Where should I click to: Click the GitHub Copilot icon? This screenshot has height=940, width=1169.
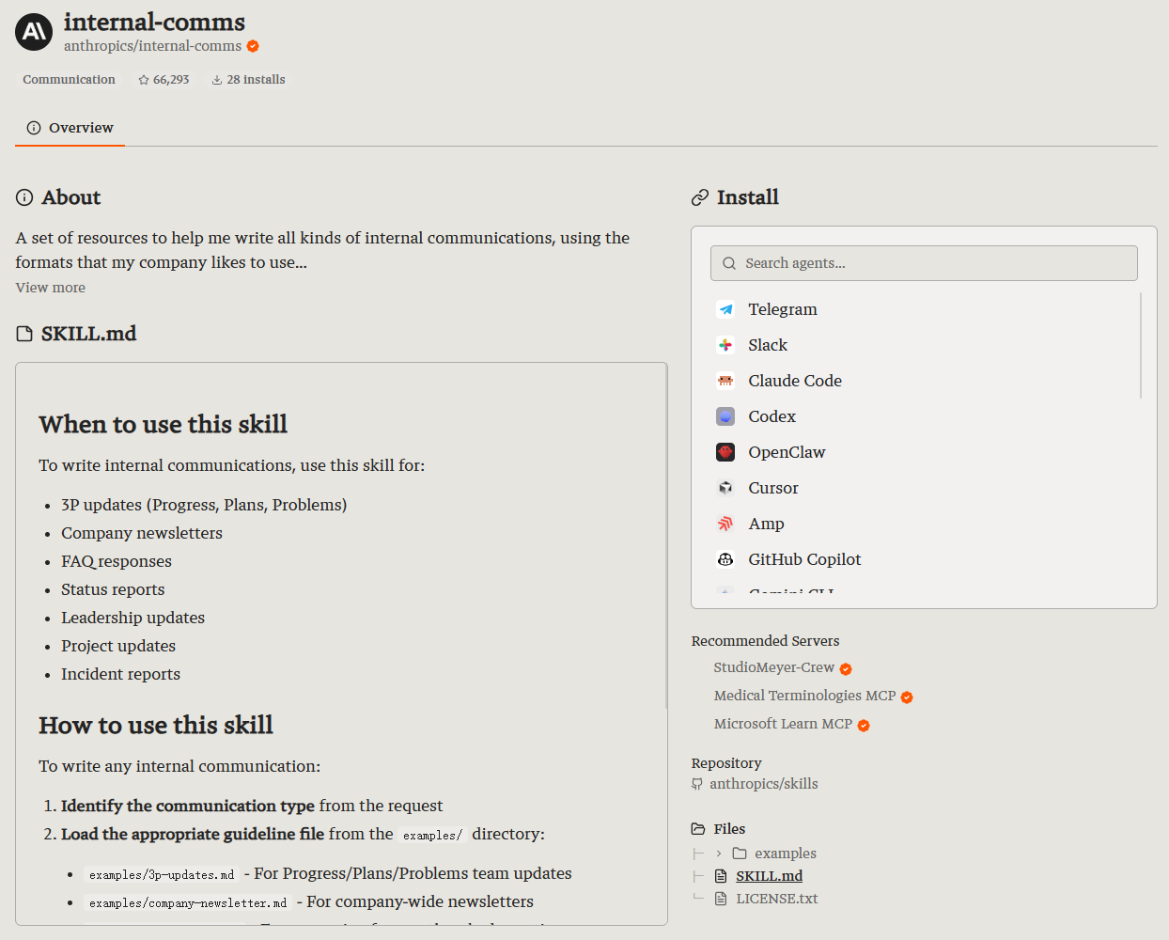coord(725,559)
